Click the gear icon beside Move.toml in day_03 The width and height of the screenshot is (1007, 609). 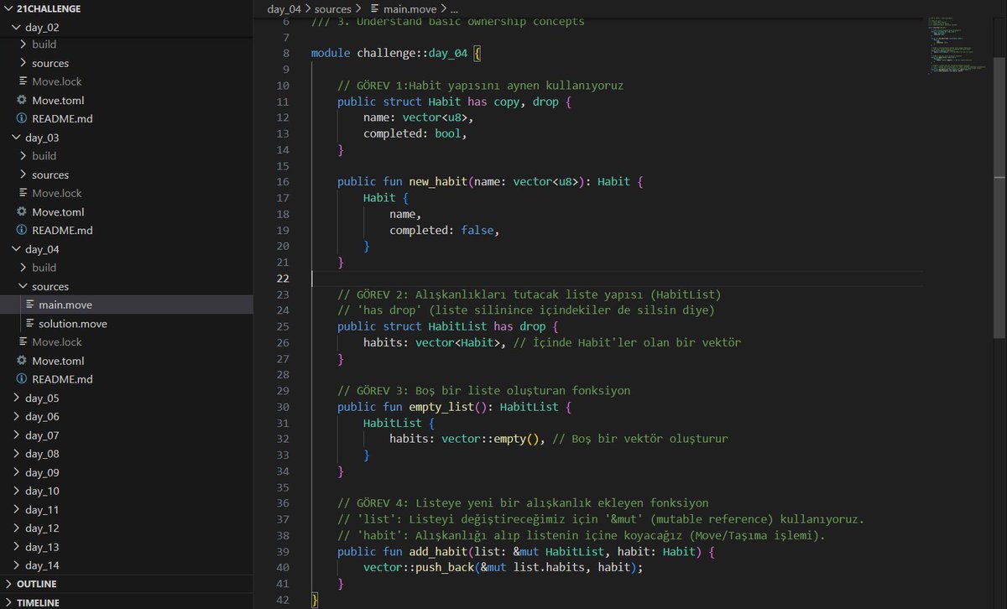click(x=23, y=212)
